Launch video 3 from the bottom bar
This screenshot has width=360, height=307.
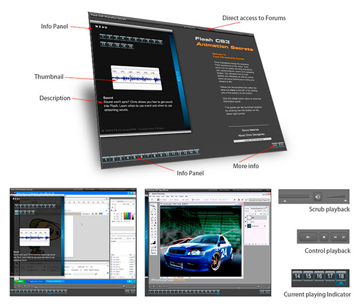click(x=121, y=158)
